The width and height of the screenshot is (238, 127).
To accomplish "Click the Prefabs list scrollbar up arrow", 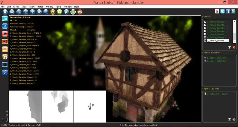I will [235, 22].
